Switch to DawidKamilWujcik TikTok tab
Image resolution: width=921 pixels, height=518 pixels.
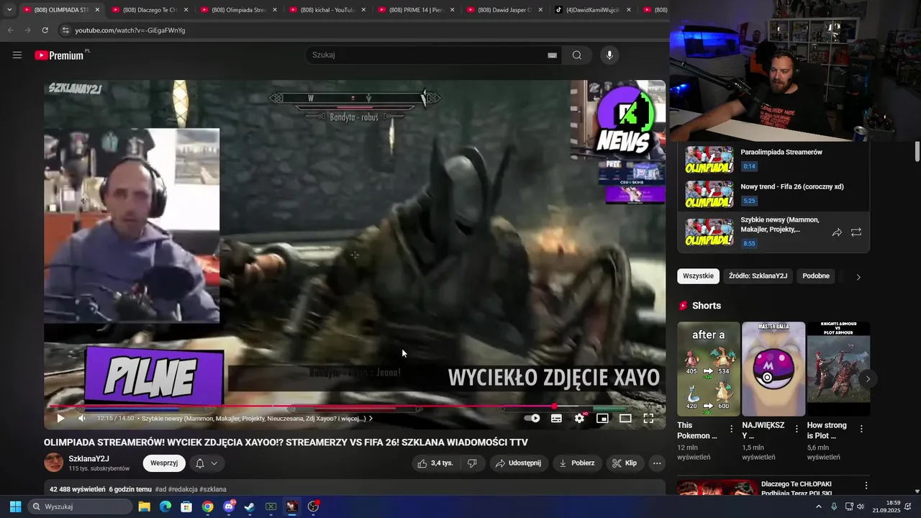click(x=591, y=10)
